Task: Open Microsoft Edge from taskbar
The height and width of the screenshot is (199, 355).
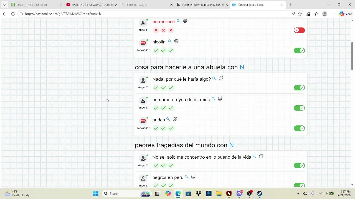Action: [x=178, y=193]
